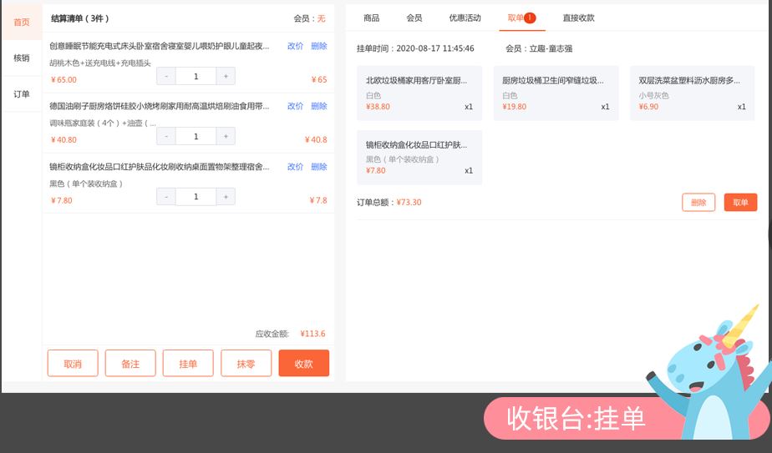Click the 挂单 button
Screen dimensions: 772x453
click(188, 364)
